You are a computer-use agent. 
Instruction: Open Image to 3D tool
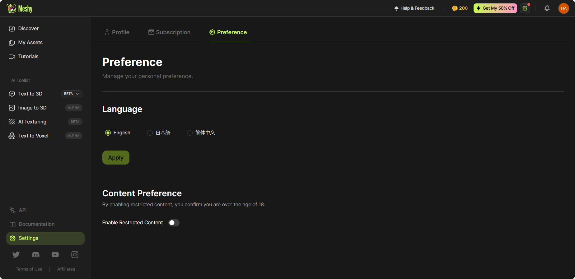point(32,108)
